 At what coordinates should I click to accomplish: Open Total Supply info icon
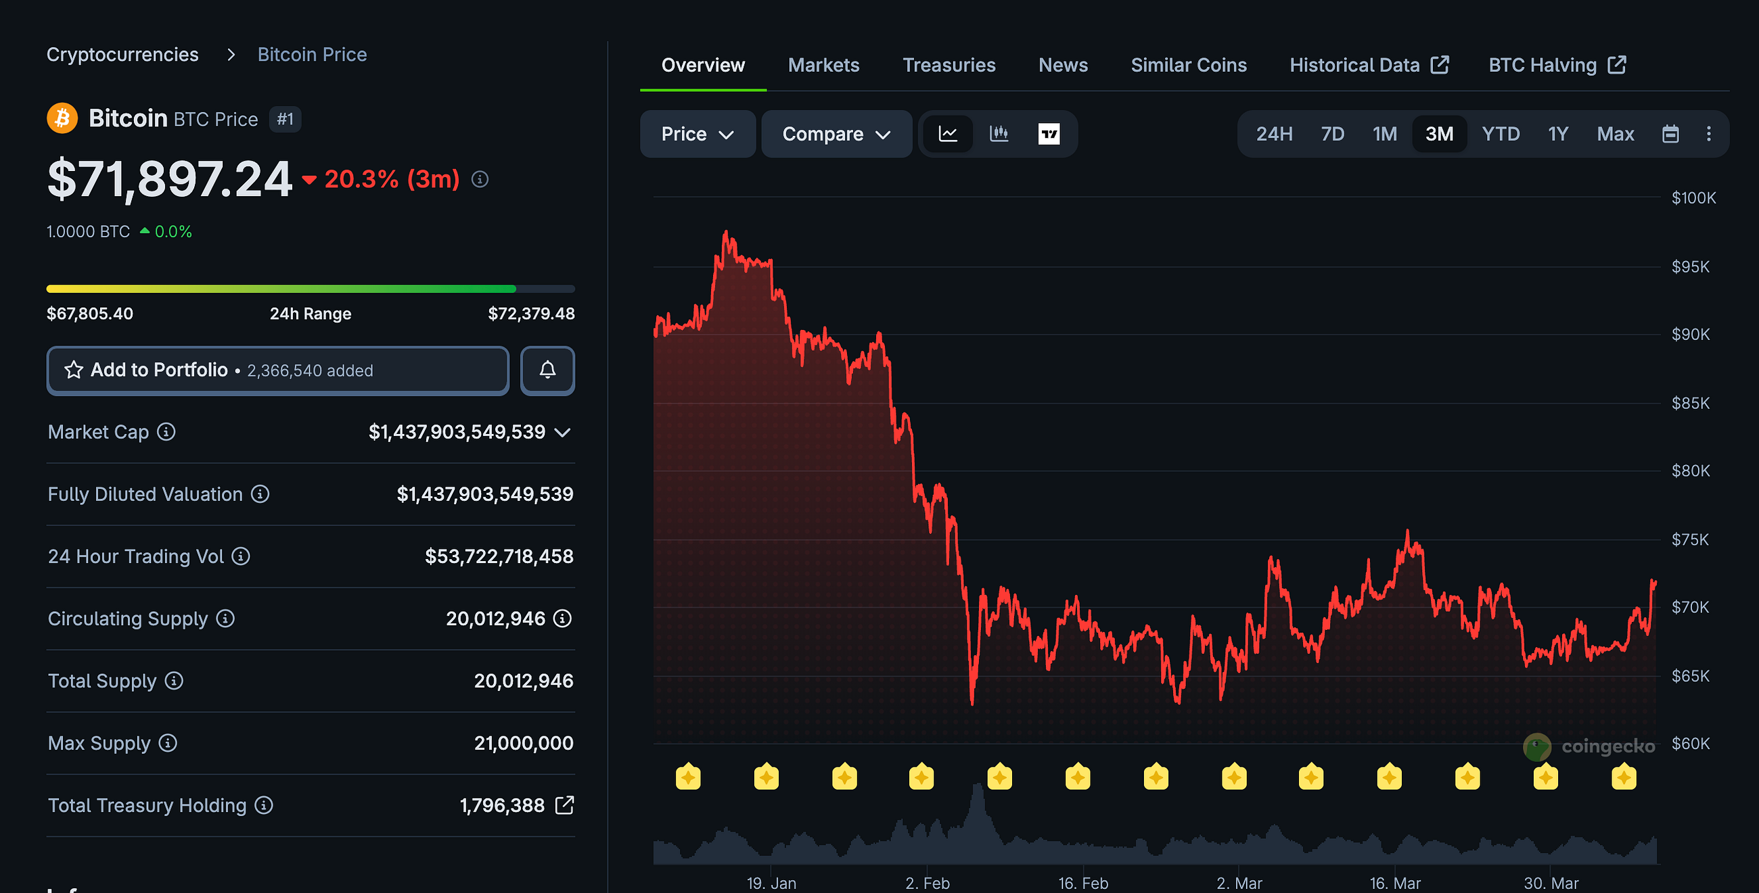(x=174, y=681)
